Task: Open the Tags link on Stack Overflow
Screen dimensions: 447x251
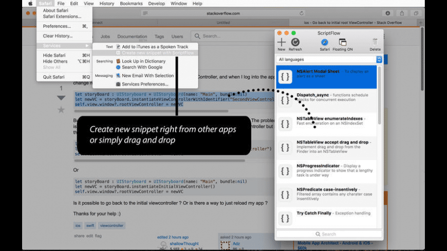Action: (x=159, y=36)
